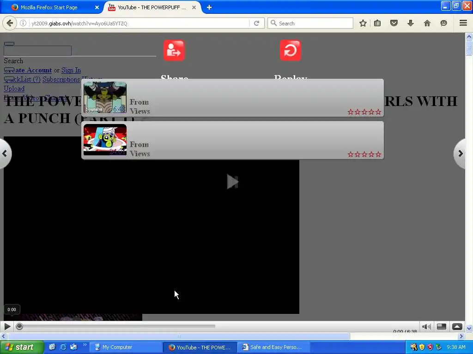
Task: Click the horizontal page scrollbar
Action: pyautogui.click(x=179, y=336)
